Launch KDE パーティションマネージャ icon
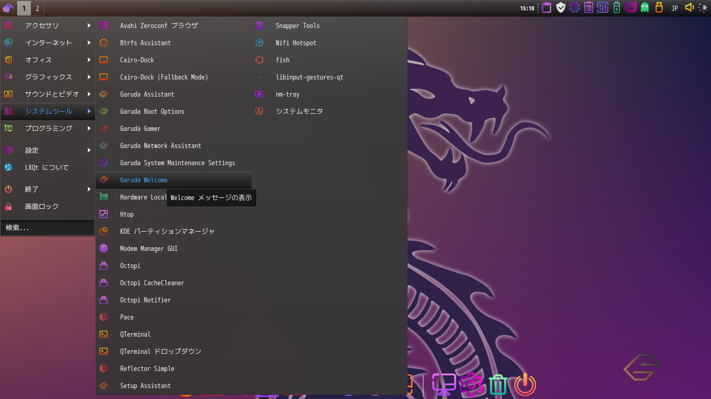Image resolution: width=711 pixels, height=399 pixels. point(104,231)
